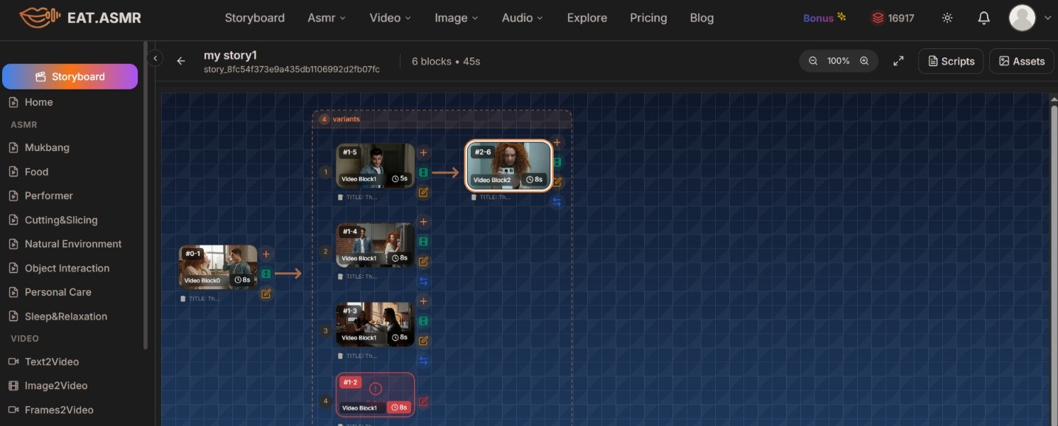Collapse the left sidebar panel

pyautogui.click(x=155, y=58)
